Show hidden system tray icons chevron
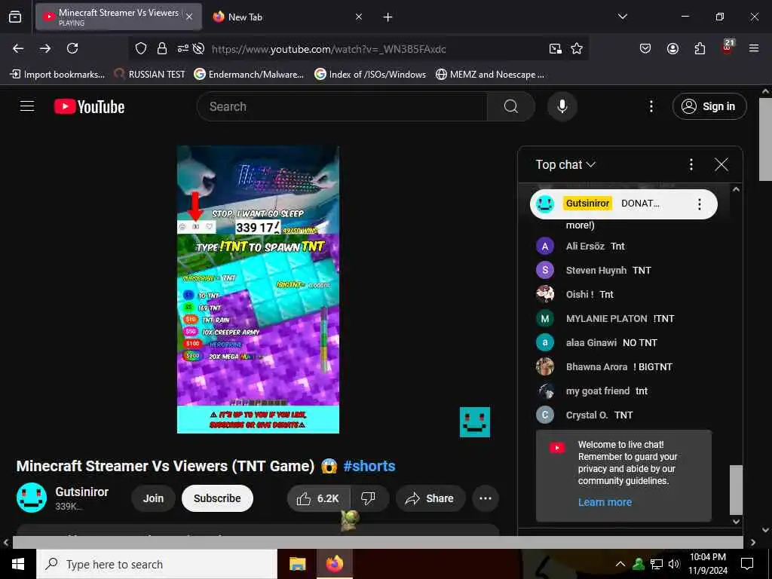 tap(620, 564)
